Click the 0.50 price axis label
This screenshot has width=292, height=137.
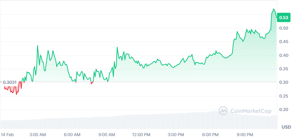tap(284, 28)
